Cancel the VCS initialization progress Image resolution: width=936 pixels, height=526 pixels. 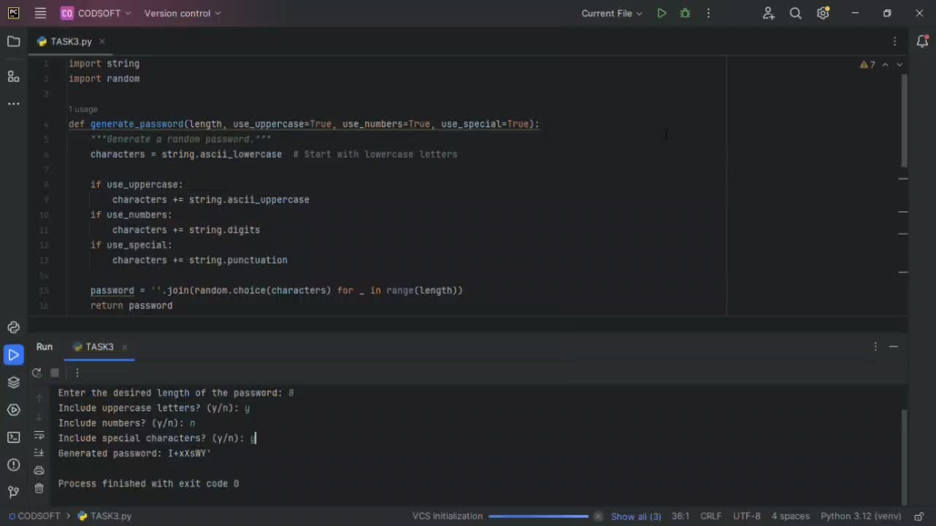[598, 517]
